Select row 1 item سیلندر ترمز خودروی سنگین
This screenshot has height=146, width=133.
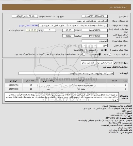coord(81,85)
